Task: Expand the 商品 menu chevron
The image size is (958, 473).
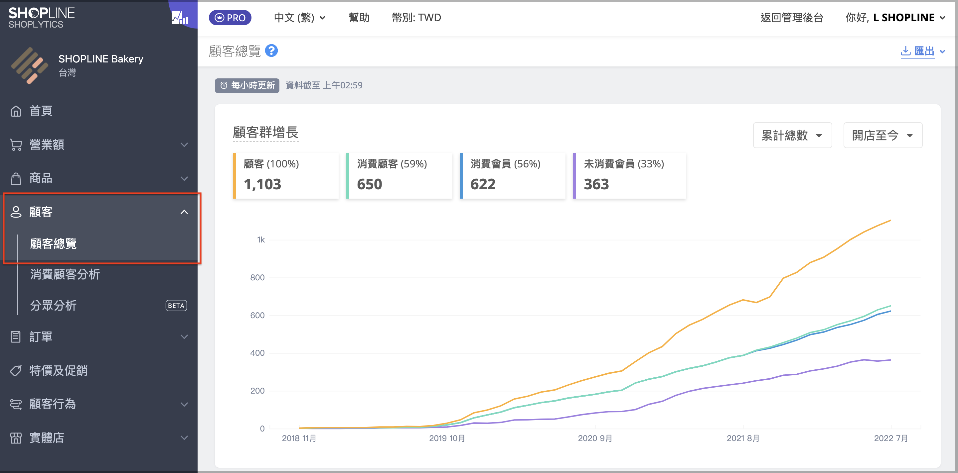Action: tap(184, 178)
